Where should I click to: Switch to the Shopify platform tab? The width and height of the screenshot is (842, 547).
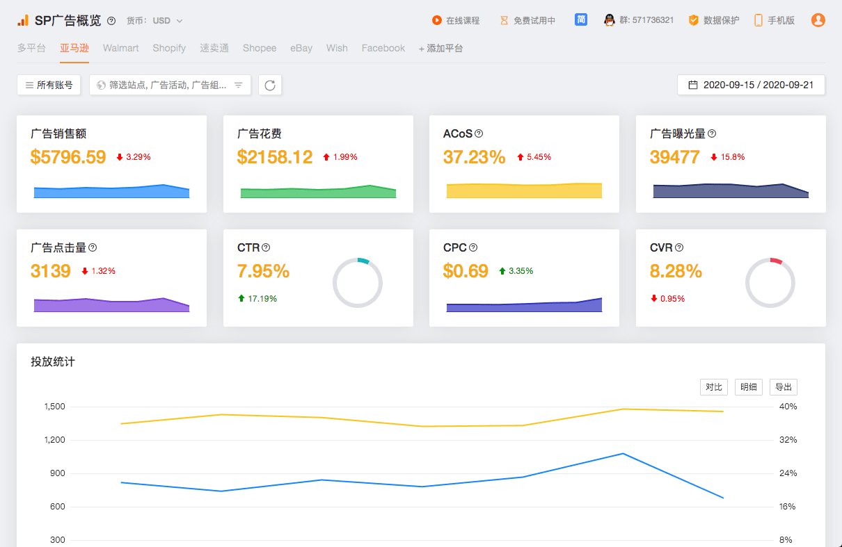(x=169, y=48)
